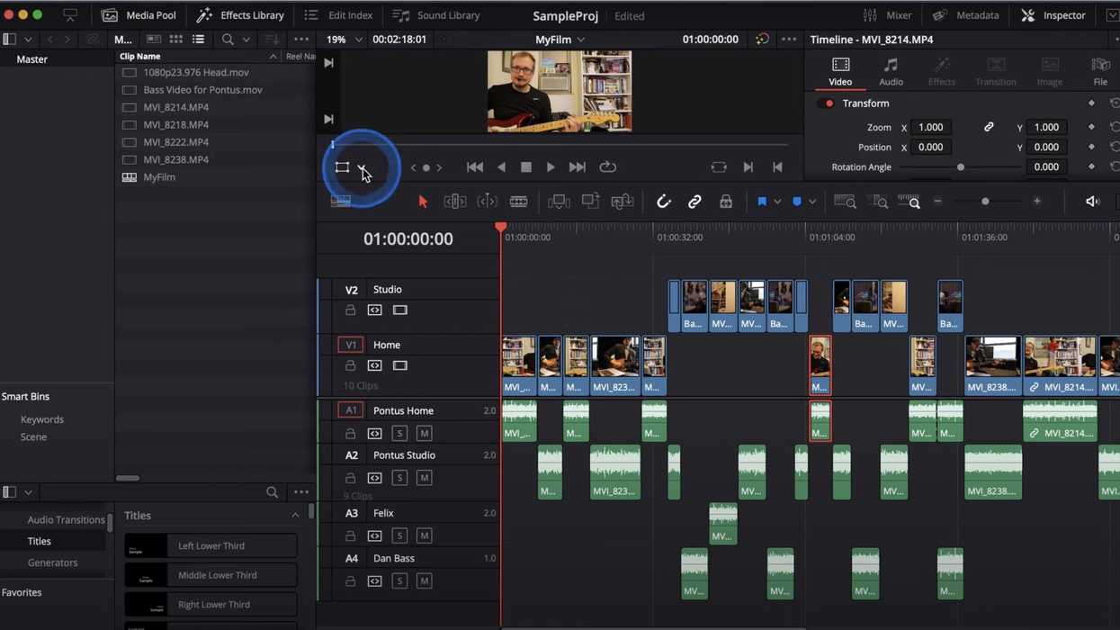
Task: Toggle Snapping in the timeline toolbar
Action: pos(664,202)
